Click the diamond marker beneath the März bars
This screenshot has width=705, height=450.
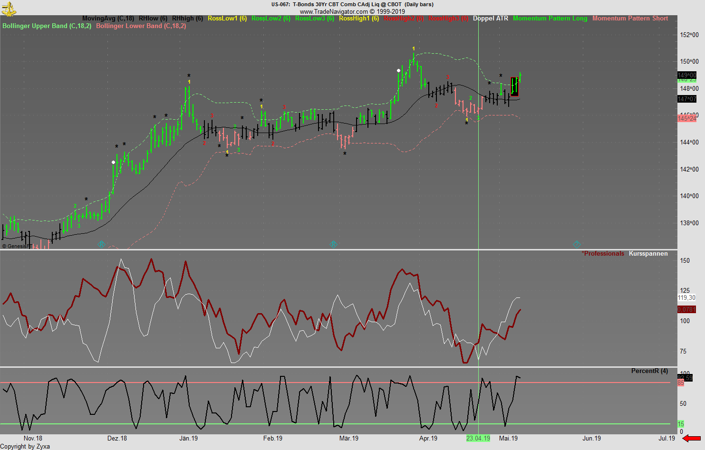click(x=333, y=243)
